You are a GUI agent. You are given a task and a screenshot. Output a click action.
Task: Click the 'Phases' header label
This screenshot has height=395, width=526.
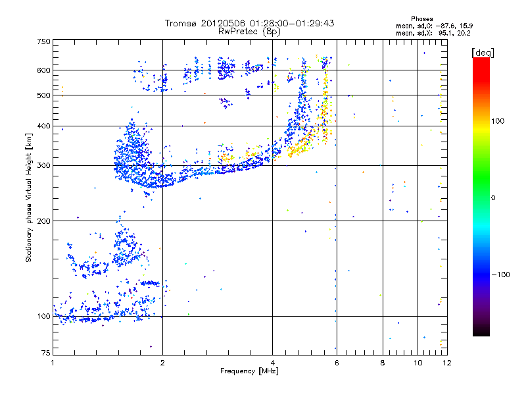[x=421, y=19]
